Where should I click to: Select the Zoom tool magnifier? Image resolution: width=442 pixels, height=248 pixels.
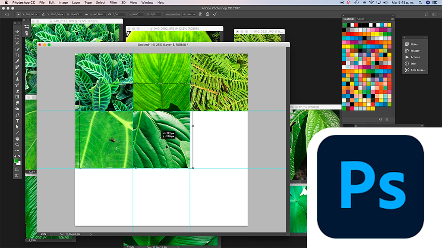[x=17, y=145]
